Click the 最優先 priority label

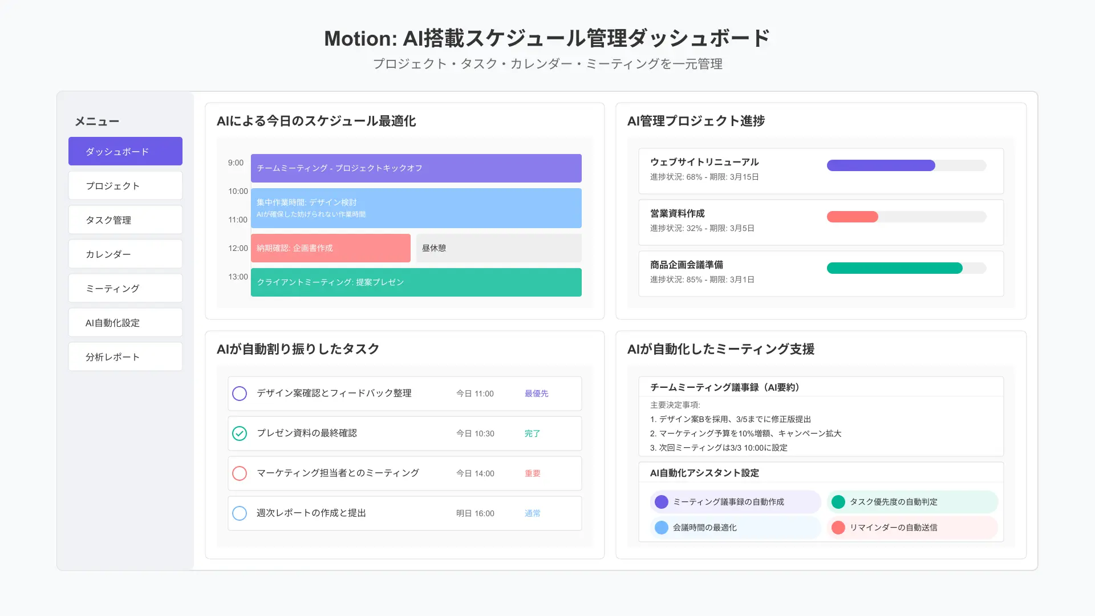pyautogui.click(x=537, y=394)
